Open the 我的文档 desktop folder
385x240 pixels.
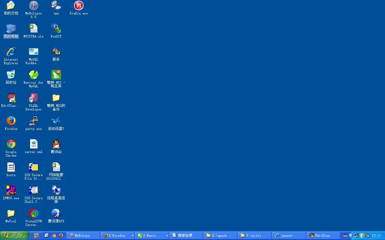11,8
